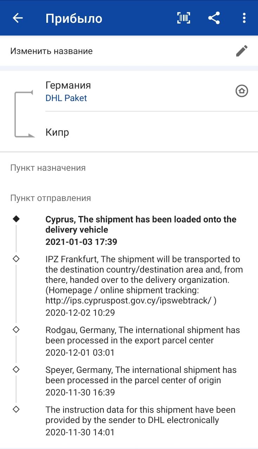Click the pencil edit icon
Screen dimensions: 258x449
[x=242, y=51]
